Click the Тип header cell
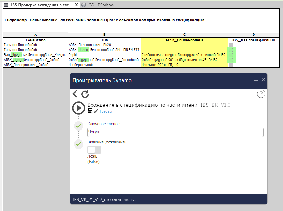 pyautogui.click(x=104, y=40)
